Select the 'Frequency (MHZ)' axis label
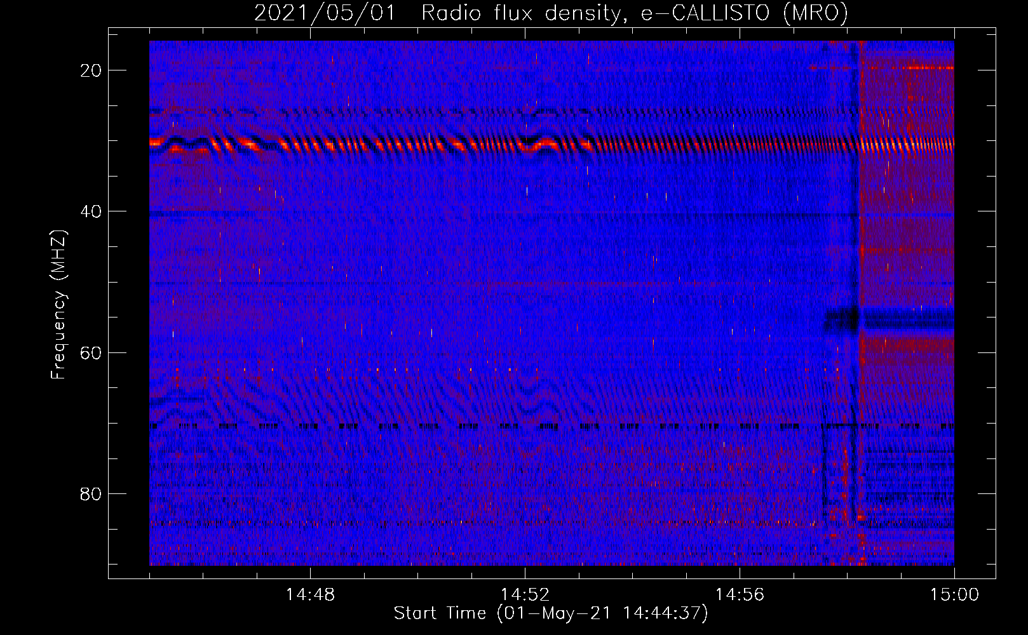 [x=58, y=305]
